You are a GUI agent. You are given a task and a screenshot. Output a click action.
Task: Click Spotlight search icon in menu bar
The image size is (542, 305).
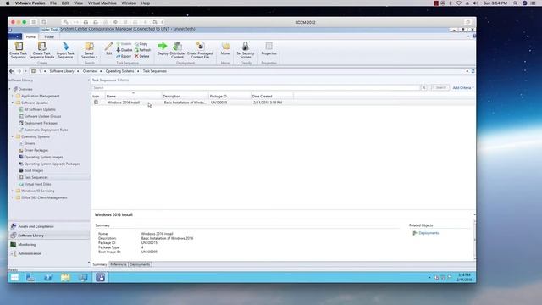[x=515, y=3]
